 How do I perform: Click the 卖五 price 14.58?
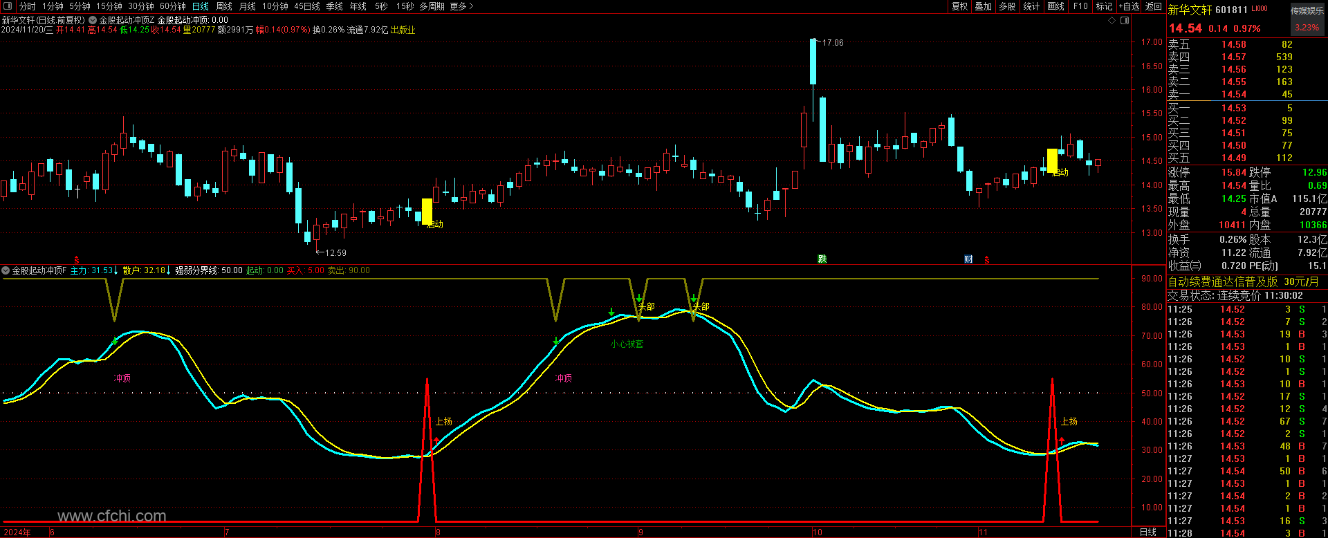pyautogui.click(x=1234, y=44)
